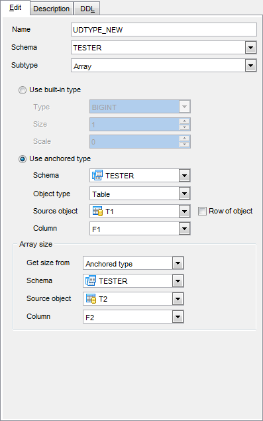Increase the Size spinner value

click(184, 121)
